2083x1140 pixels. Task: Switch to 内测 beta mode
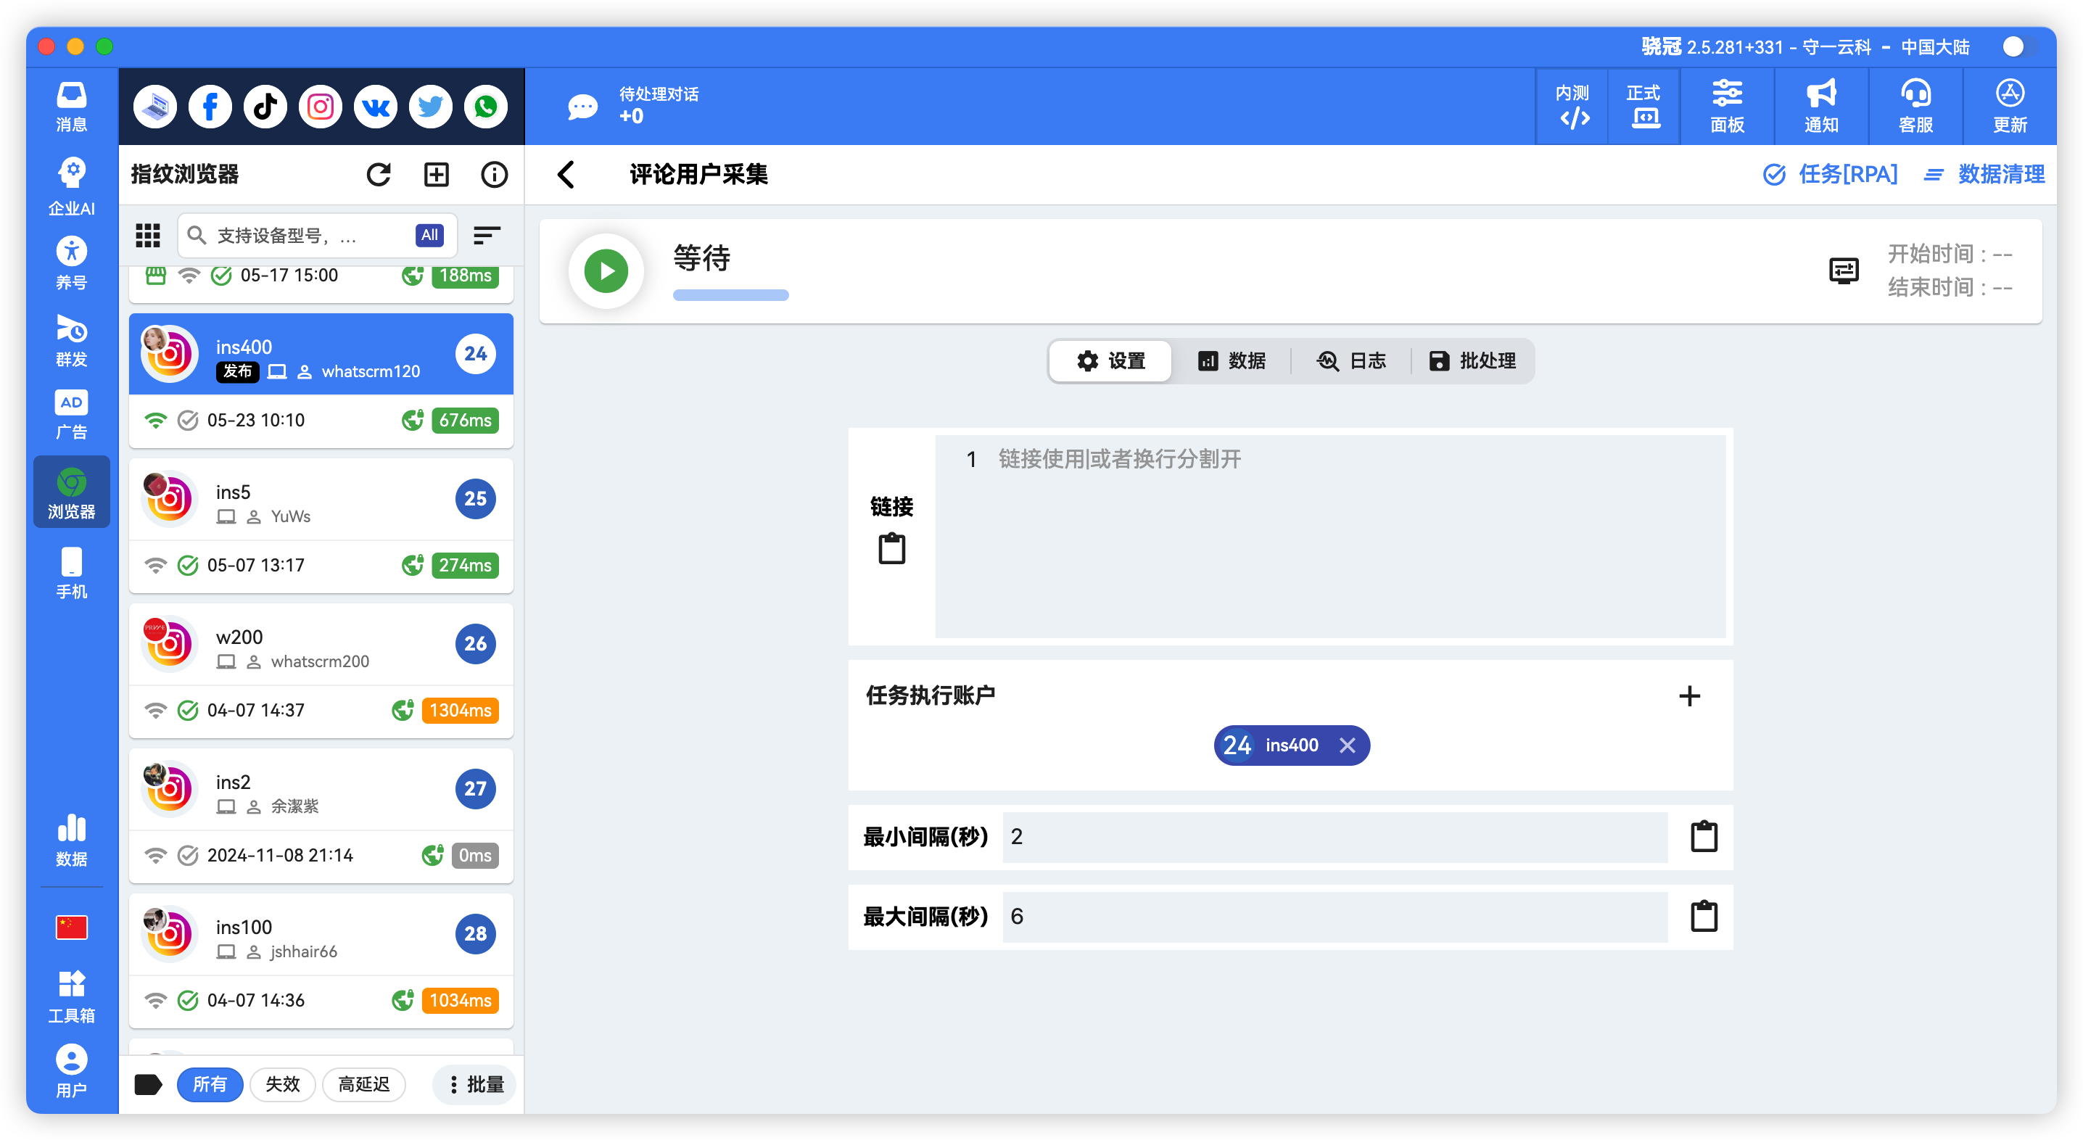click(1572, 107)
